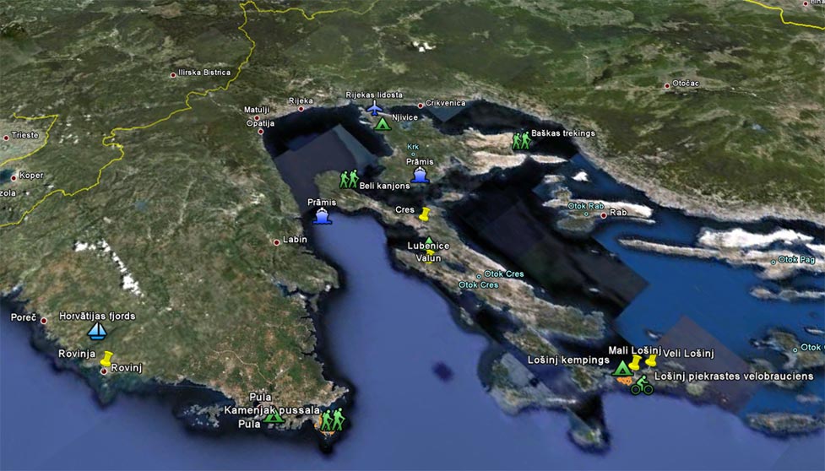Select the 'Lošinj piekrastes velobrauciens' label
Image resolution: width=825 pixels, height=471 pixels.
pos(734,376)
